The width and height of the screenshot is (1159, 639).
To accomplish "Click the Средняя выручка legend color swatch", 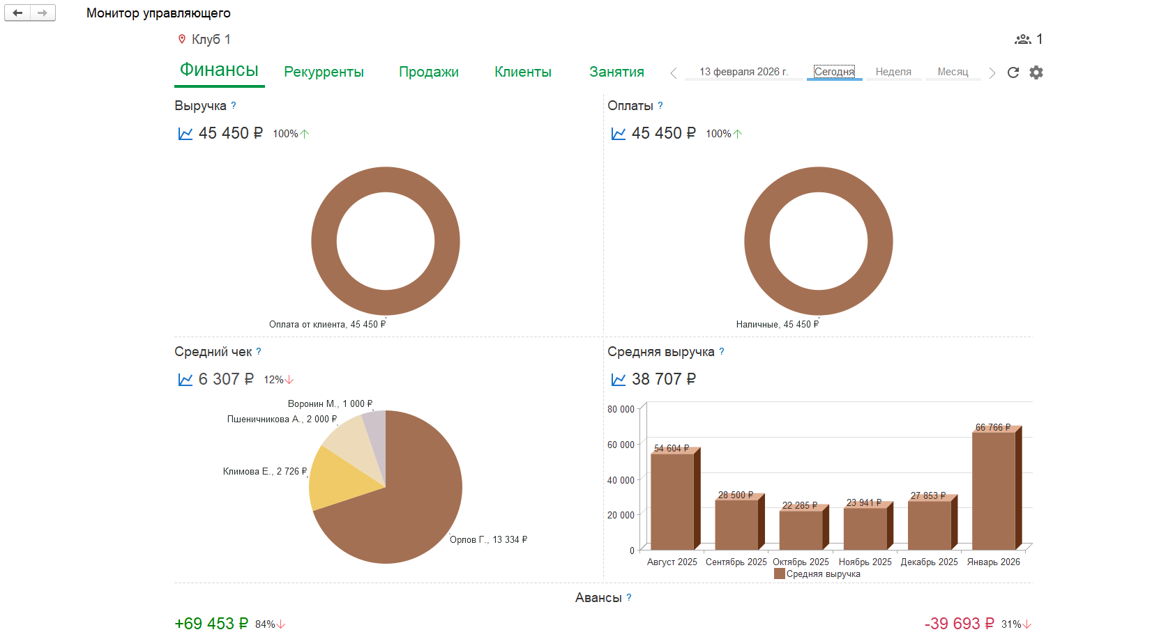I will tap(779, 574).
